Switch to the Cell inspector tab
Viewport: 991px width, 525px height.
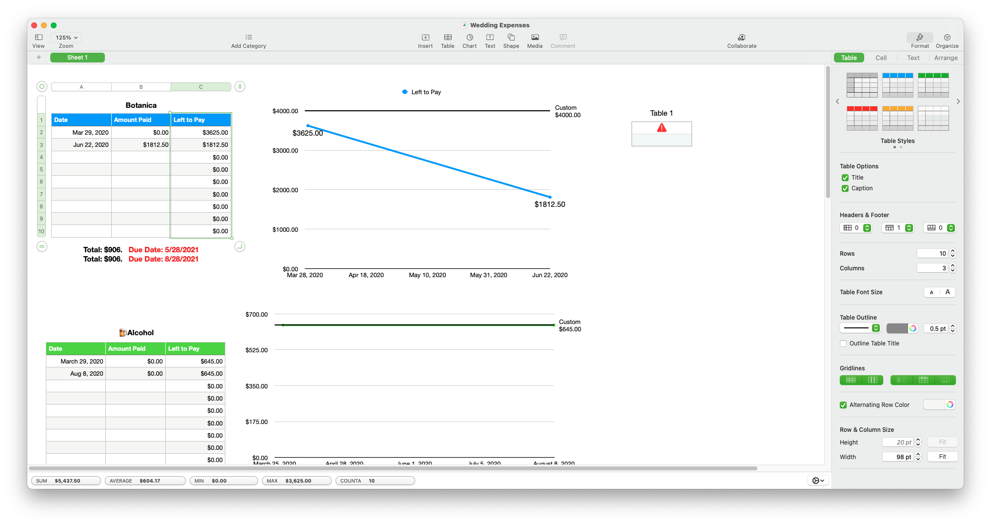click(x=881, y=58)
